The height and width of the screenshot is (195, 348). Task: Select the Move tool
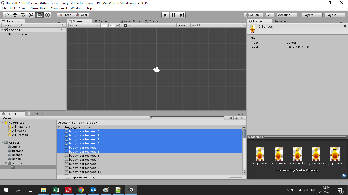[15, 15]
